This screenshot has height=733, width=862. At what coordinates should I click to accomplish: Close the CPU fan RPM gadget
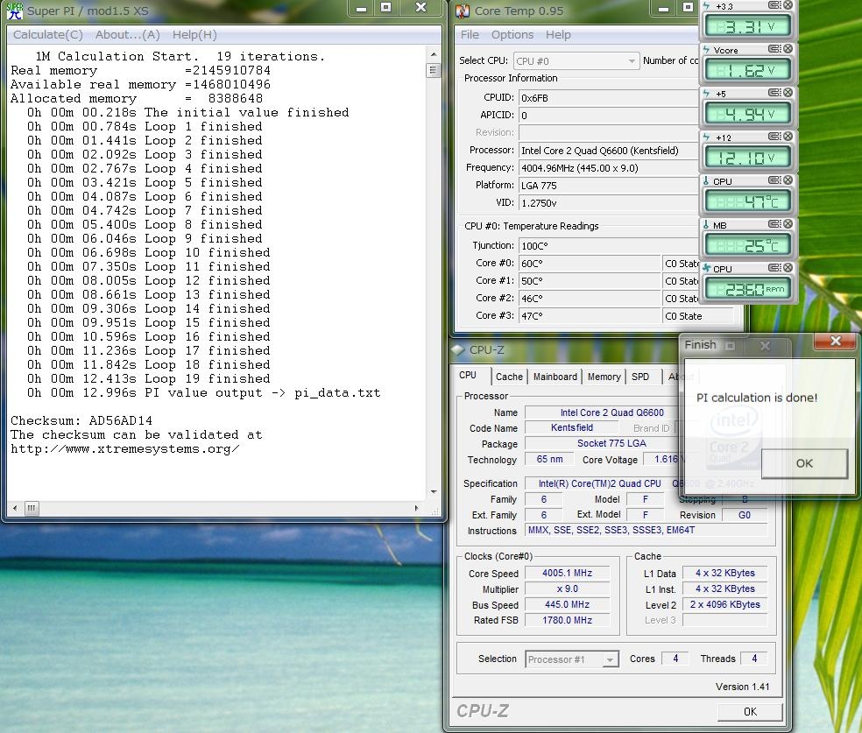[x=788, y=268]
